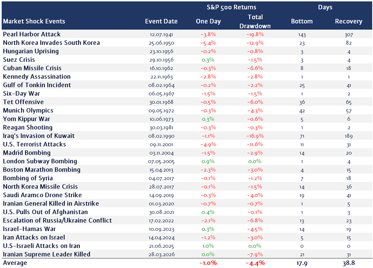
Task: Select 'Iranian Supreme Leader Killed' row label
Action: click(47, 254)
